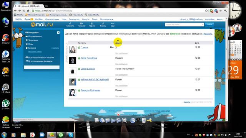Open the настройки link
Image resolution: width=246 pixels, height=138 pixels.
tap(209, 19)
